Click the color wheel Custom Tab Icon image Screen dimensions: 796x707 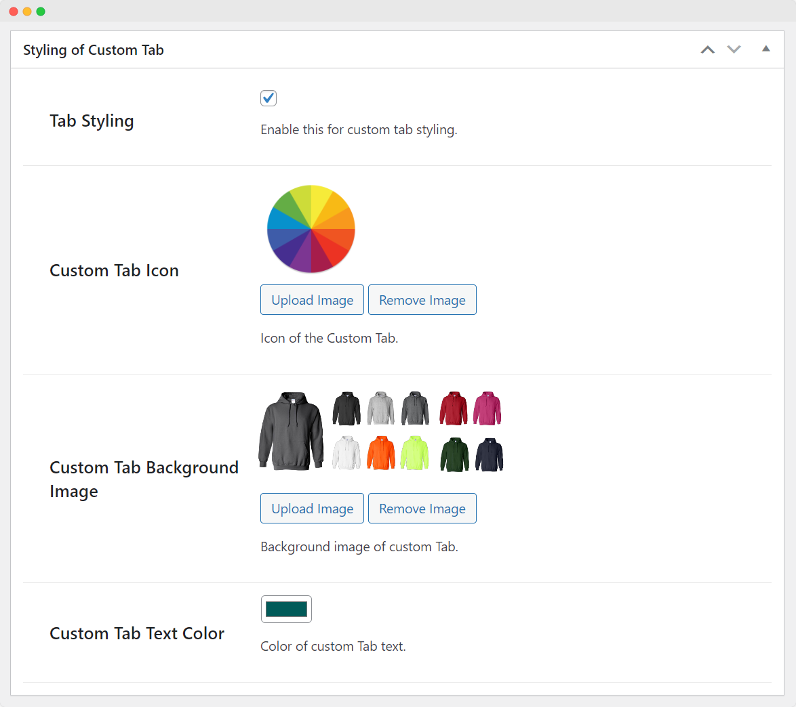coord(311,228)
